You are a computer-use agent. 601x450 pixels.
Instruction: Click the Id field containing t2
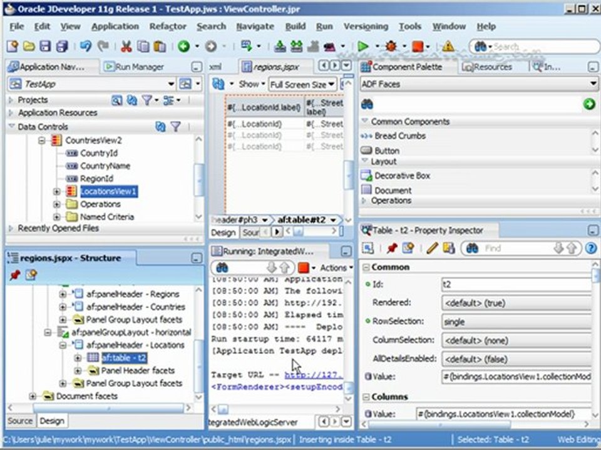click(516, 284)
